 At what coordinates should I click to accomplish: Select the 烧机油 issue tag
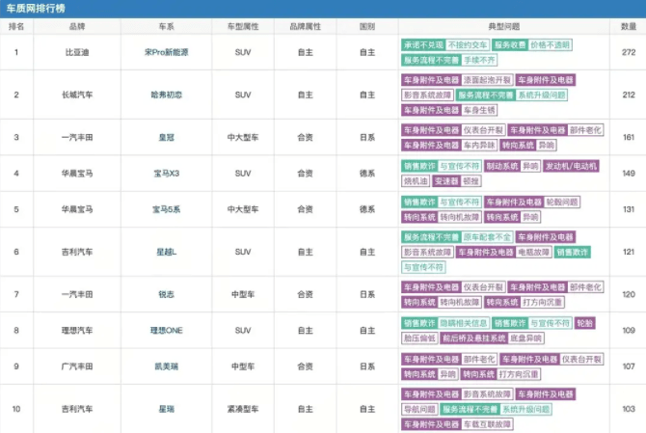pos(416,181)
